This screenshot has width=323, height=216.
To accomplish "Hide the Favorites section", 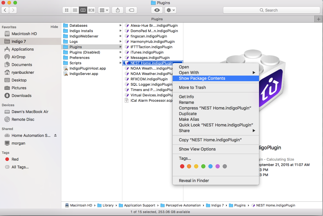I will coord(54,27).
